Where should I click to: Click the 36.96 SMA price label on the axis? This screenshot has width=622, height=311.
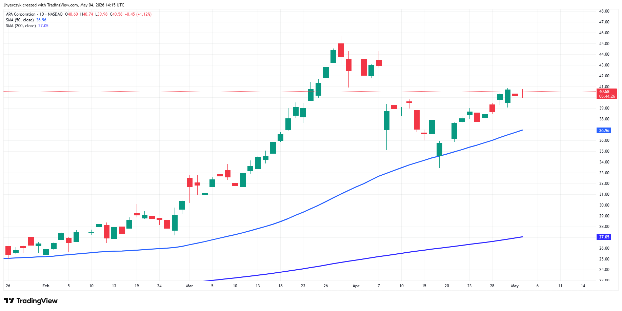[x=604, y=131]
